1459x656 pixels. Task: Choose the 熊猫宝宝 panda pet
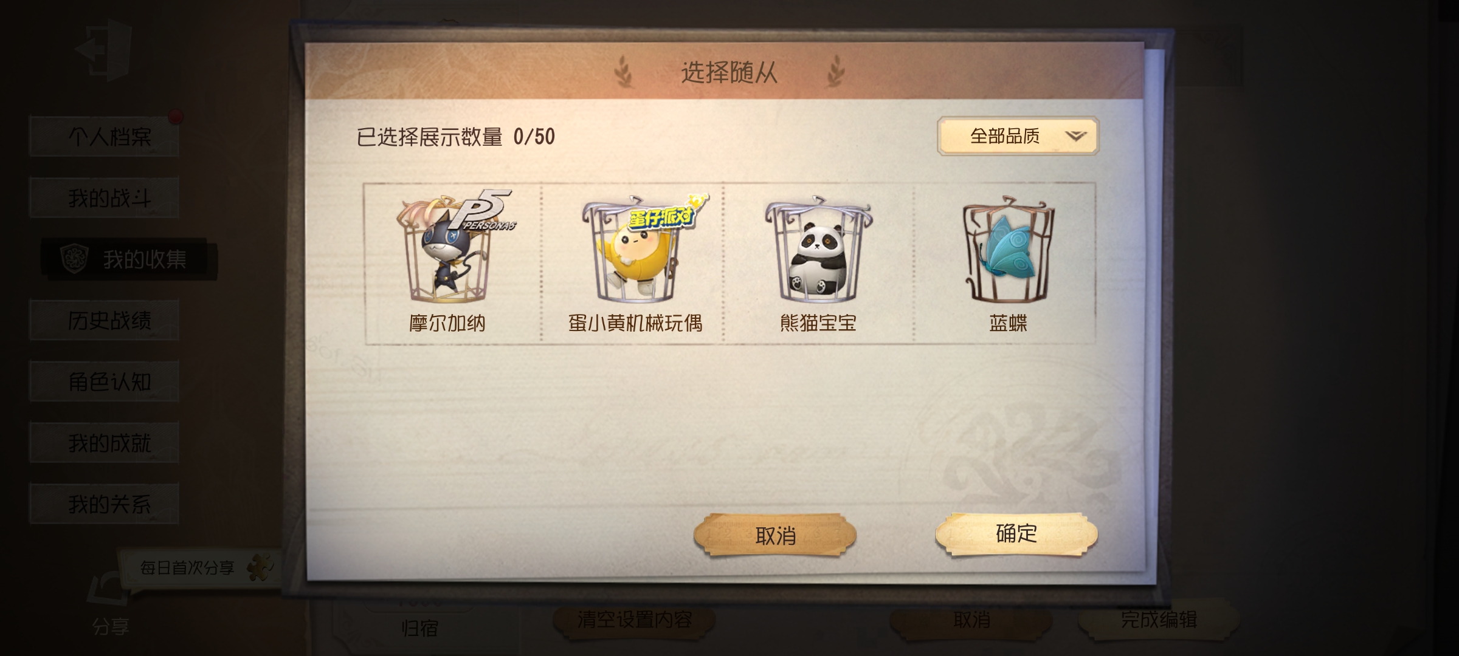pyautogui.click(x=818, y=249)
